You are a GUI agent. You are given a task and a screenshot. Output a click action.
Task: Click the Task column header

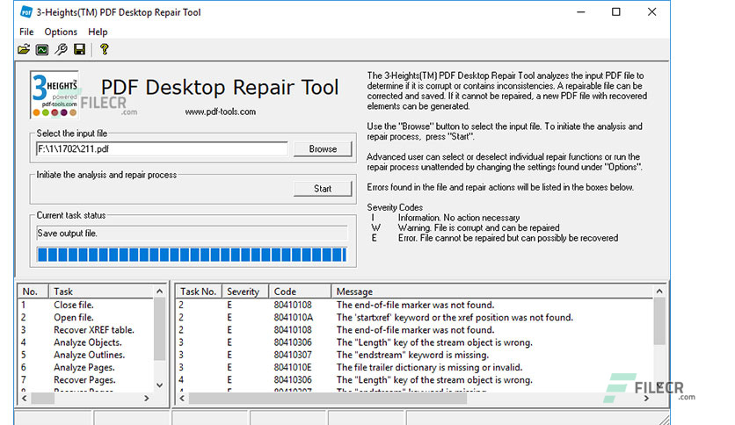101,292
